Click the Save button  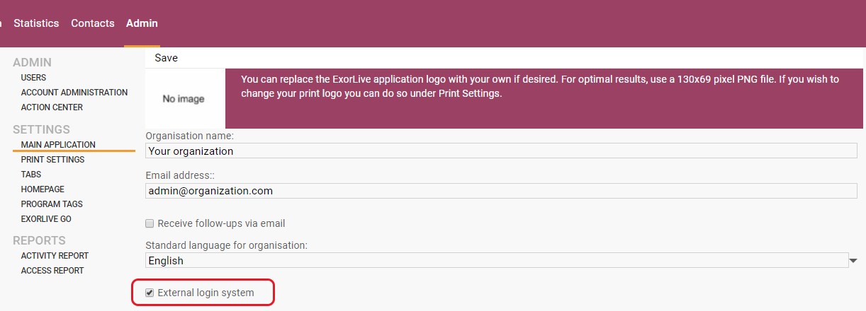click(167, 58)
